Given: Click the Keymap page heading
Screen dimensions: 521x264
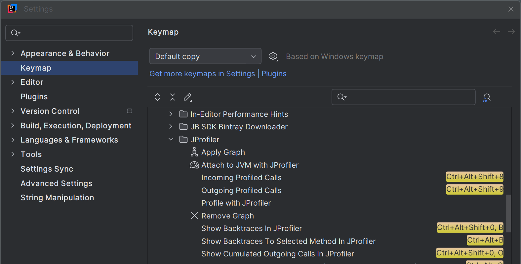Looking at the screenshot, I should click(163, 32).
